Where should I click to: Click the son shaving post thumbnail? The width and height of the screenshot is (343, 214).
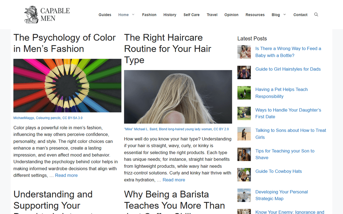[244, 154]
